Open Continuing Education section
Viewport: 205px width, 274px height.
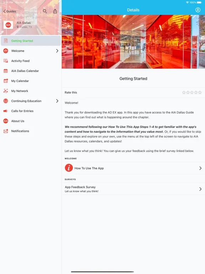click(x=31, y=101)
